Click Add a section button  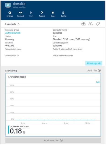pos(53,140)
